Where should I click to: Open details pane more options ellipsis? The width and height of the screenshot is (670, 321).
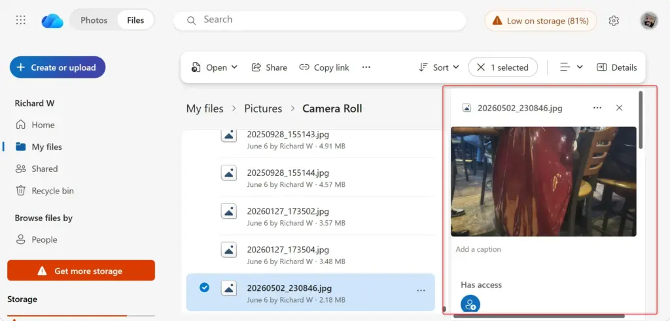click(x=597, y=108)
